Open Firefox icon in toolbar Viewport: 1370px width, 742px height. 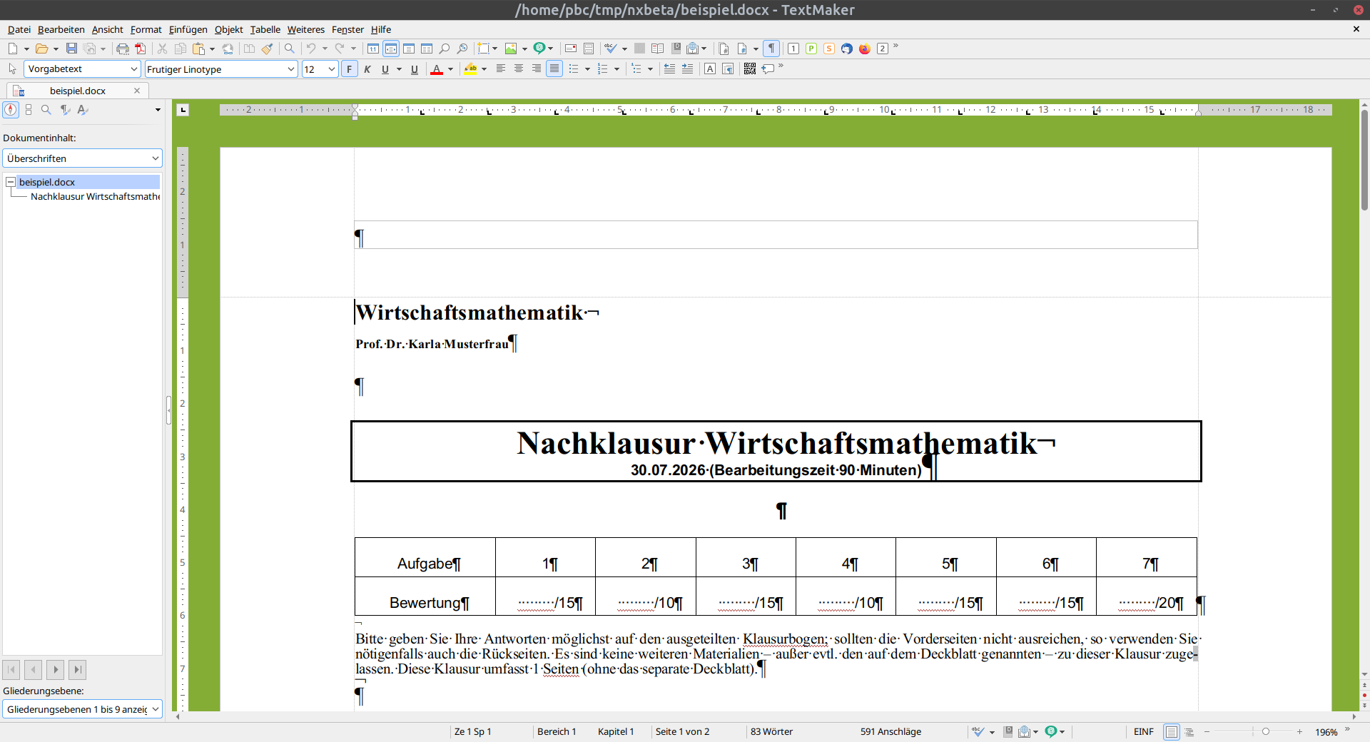tap(865, 49)
